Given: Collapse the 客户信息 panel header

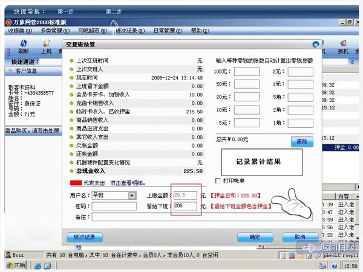Looking at the screenshot, I should 33,71.
